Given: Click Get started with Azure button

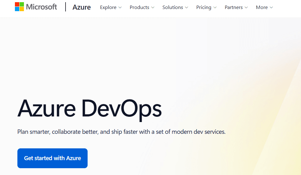Looking at the screenshot, I should pyautogui.click(x=52, y=158).
